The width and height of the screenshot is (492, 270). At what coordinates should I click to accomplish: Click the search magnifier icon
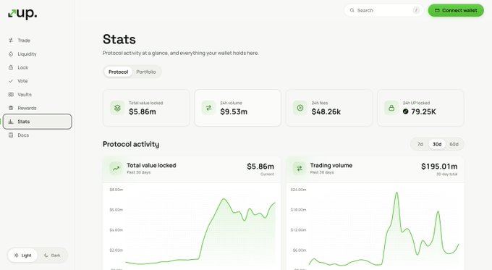[352, 10]
